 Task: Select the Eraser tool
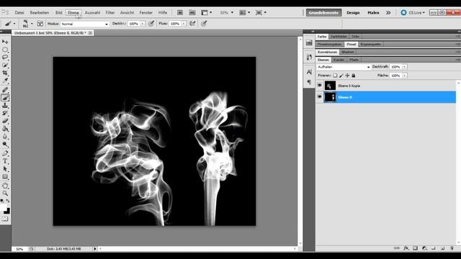(5, 121)
